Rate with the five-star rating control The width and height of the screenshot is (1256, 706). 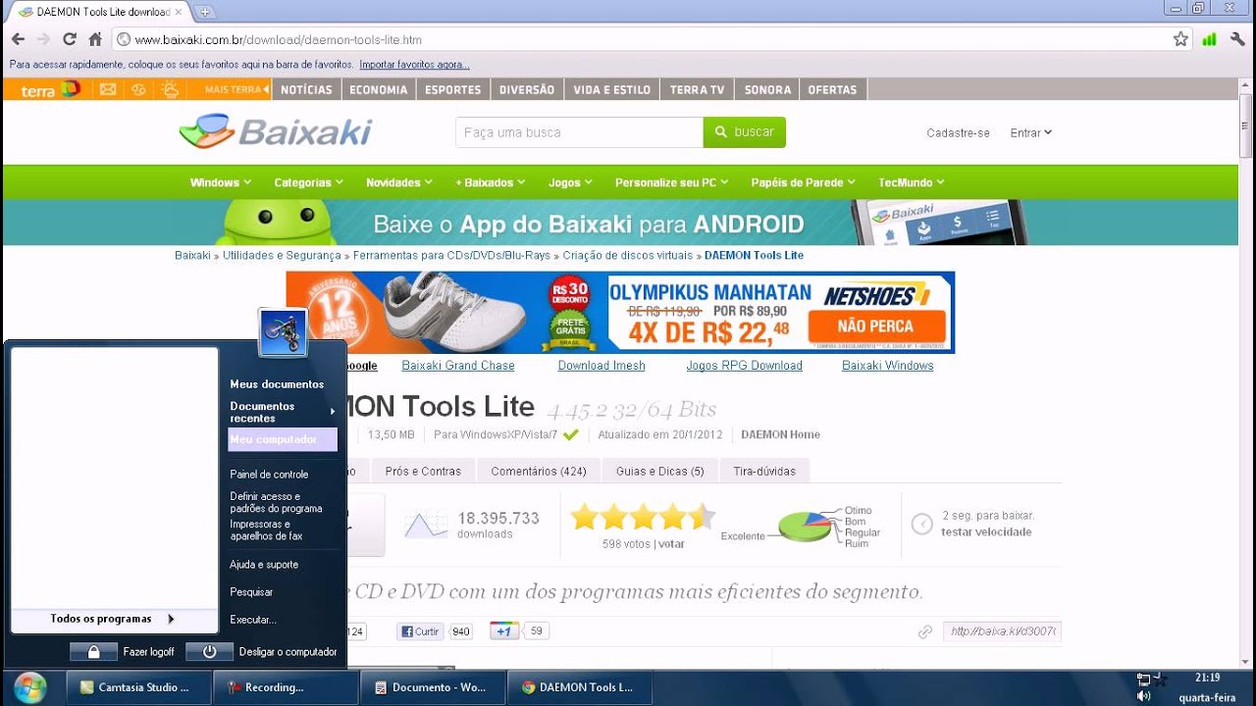[643, 517]
